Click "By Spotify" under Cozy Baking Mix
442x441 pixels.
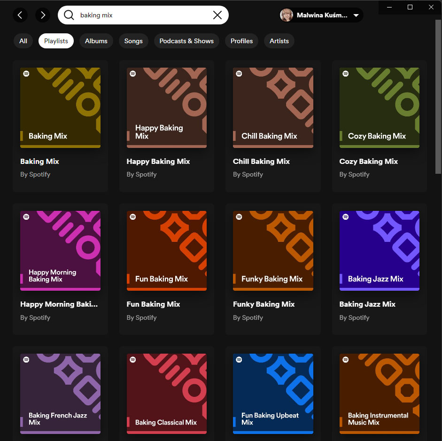354,175
